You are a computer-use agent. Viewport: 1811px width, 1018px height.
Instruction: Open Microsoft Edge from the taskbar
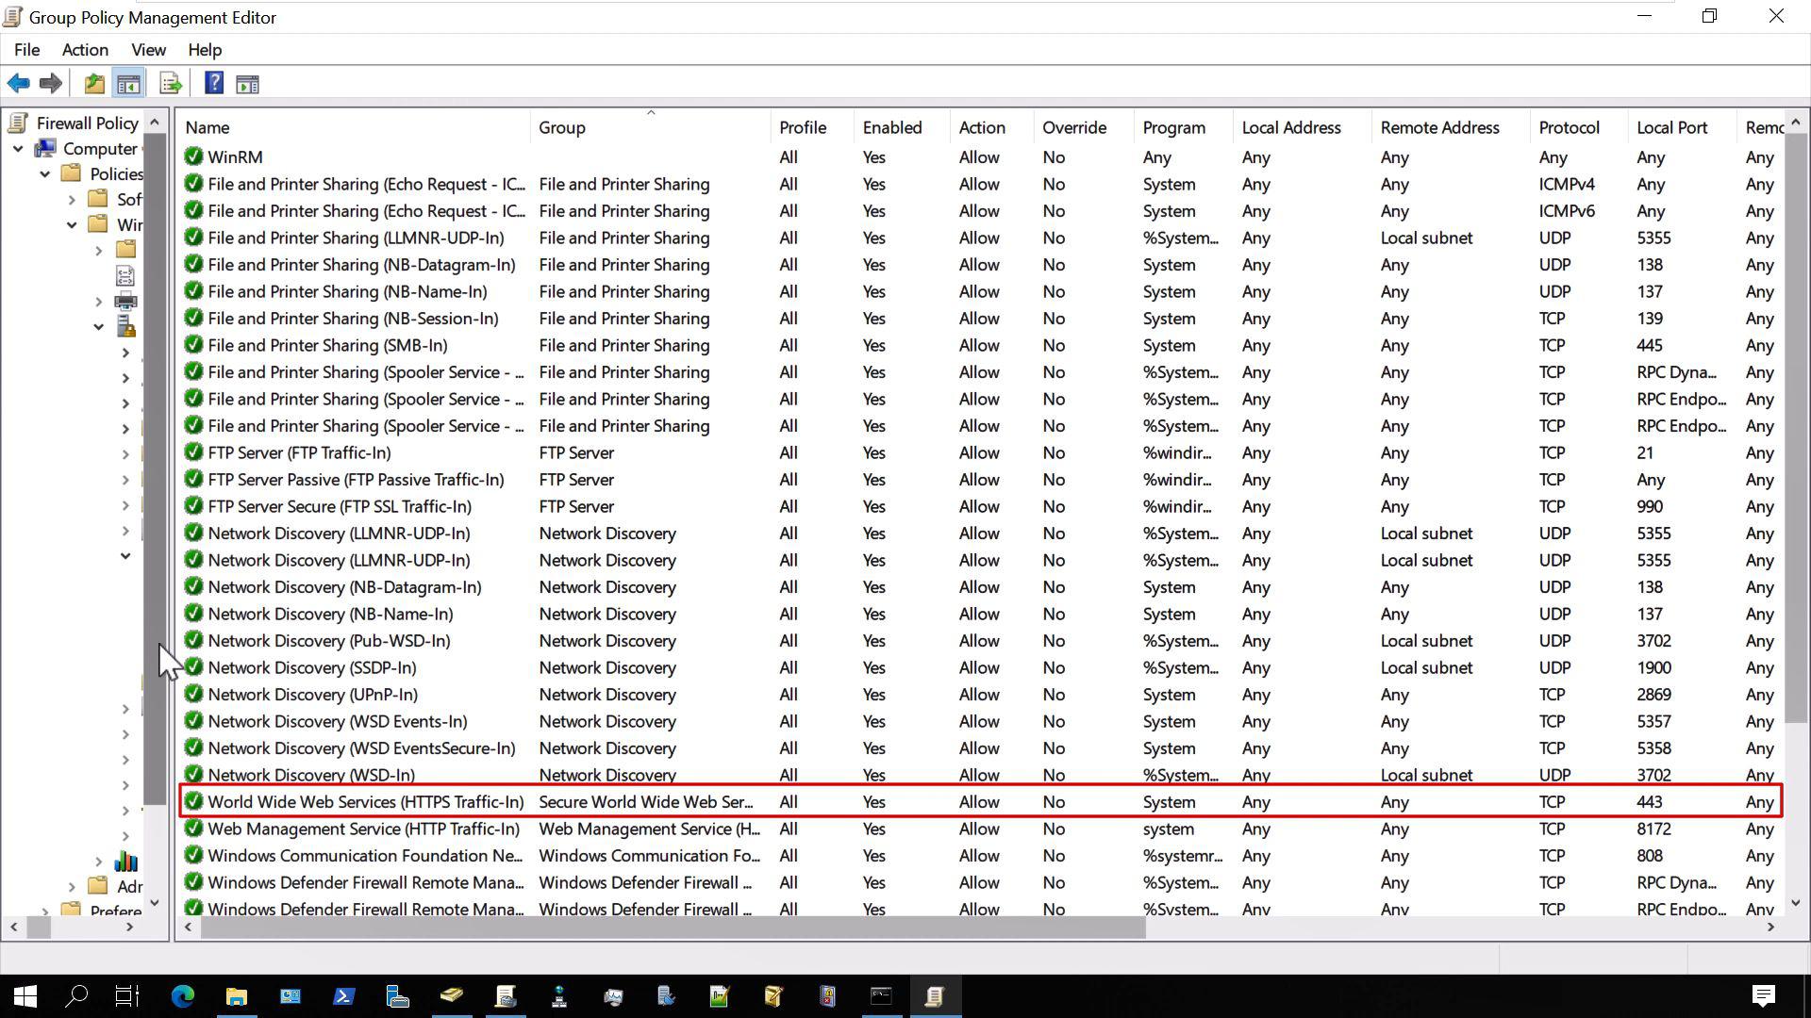coord(182,996)
